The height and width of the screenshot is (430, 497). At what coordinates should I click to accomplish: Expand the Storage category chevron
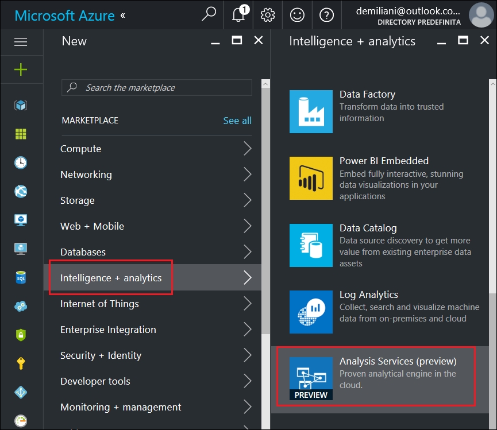248,200
